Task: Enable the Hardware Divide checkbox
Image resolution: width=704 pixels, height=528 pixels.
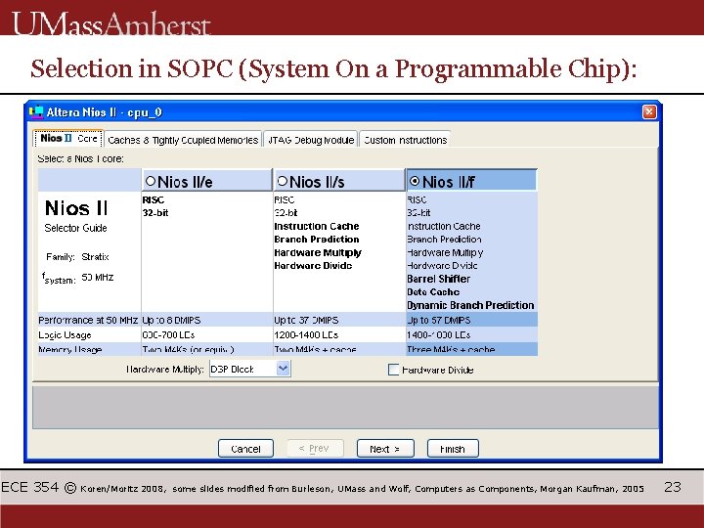Action: (x=393, y=370)
